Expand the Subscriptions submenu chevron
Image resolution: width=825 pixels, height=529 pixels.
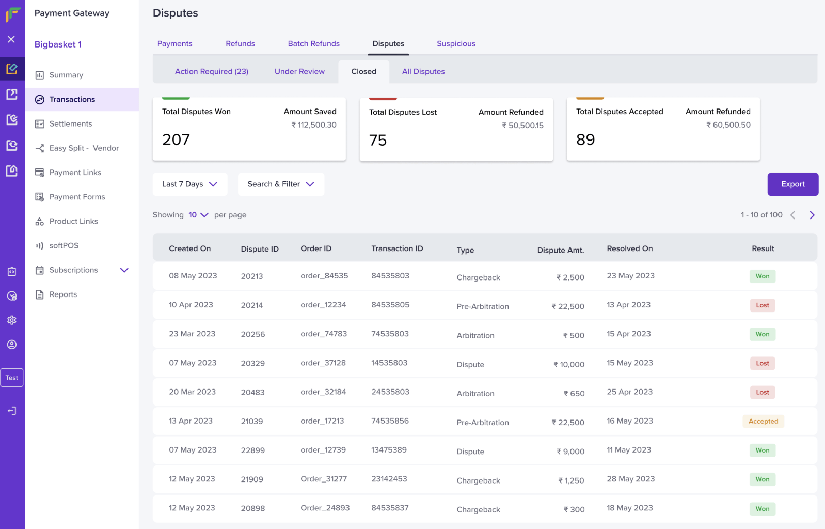point(124,270)
